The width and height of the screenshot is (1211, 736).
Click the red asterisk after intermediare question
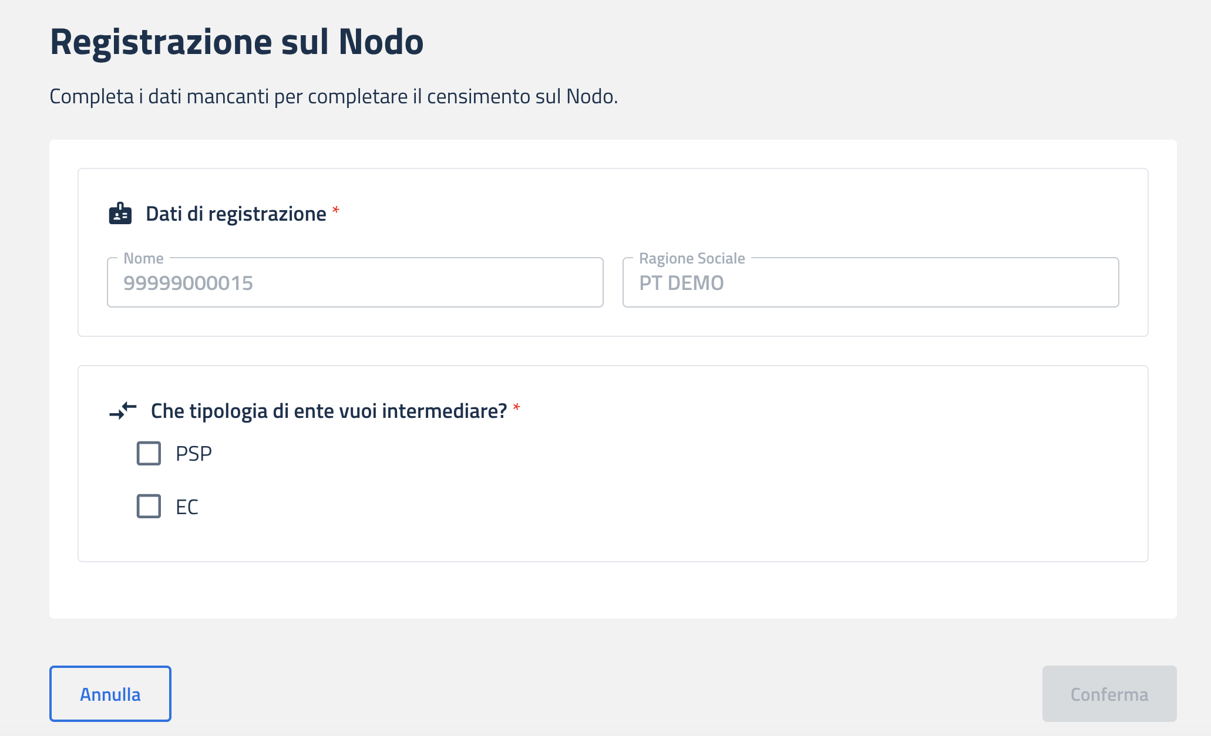(517, 407)
